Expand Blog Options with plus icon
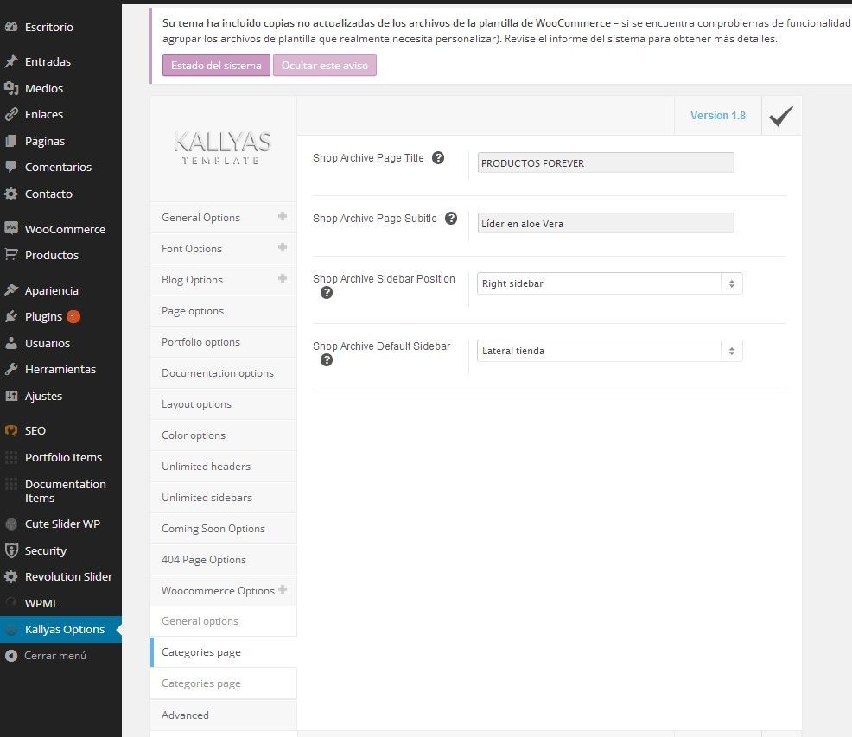852x737 pixels. tap(283, 278)
